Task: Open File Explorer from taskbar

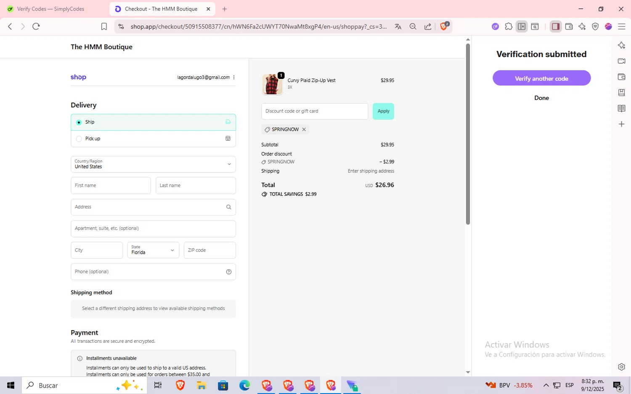Action: tap(201, 385)
